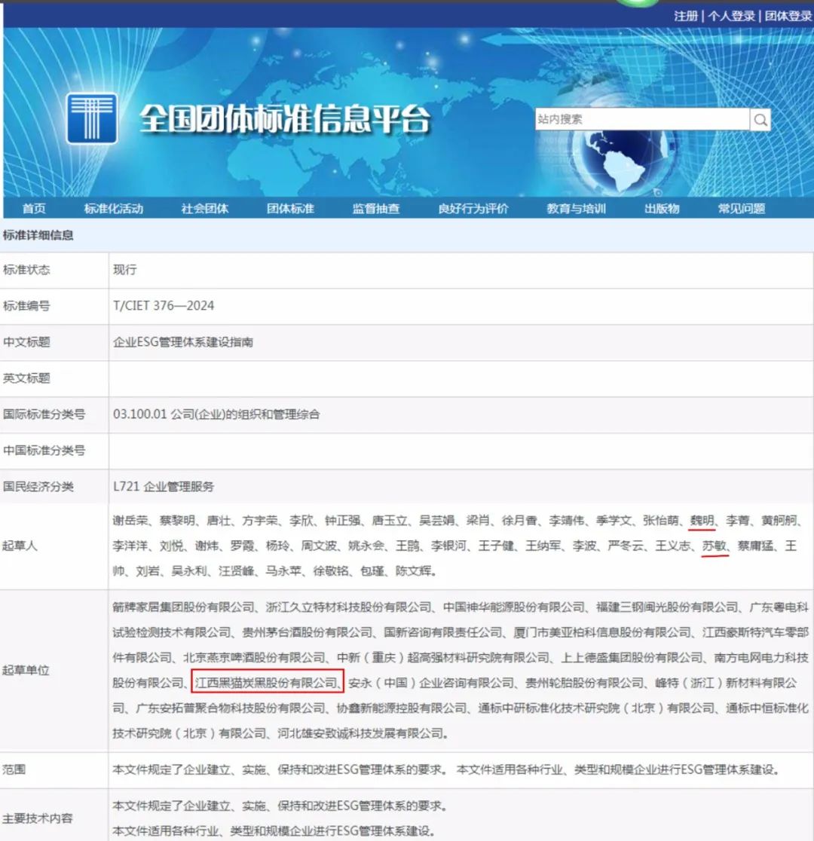Click 协鑫新能源控股有限公司 in drafting units
This screenshot has height=841, width=814.
pos(402,708)
